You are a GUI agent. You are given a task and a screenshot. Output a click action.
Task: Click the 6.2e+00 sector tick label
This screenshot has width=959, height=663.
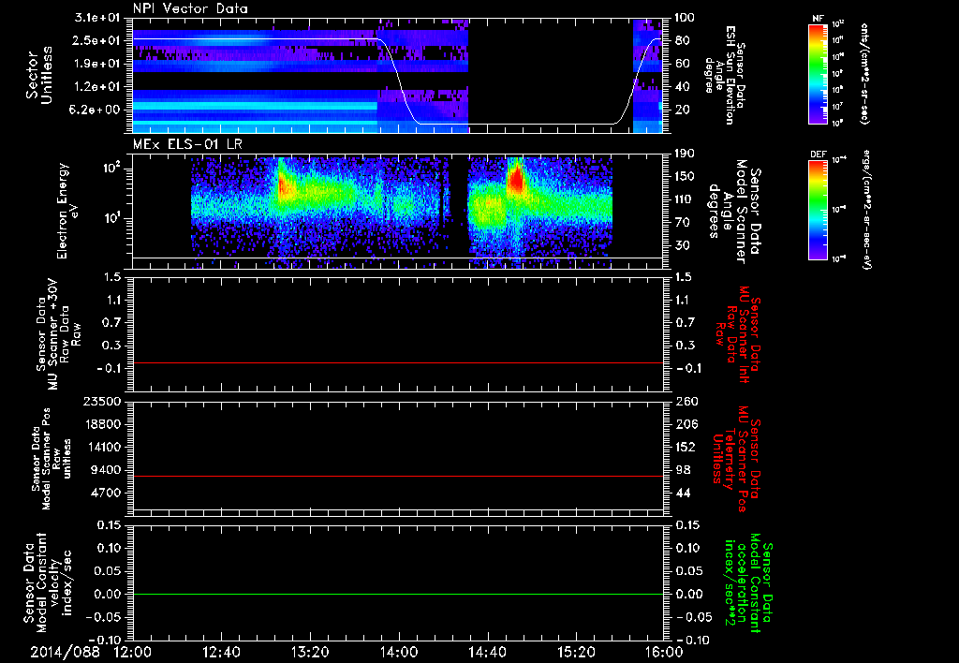point(96,110)
